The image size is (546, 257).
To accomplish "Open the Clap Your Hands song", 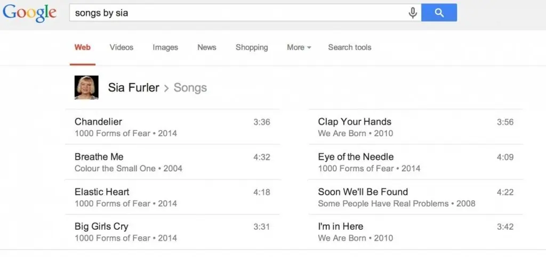I will [355, 122].
